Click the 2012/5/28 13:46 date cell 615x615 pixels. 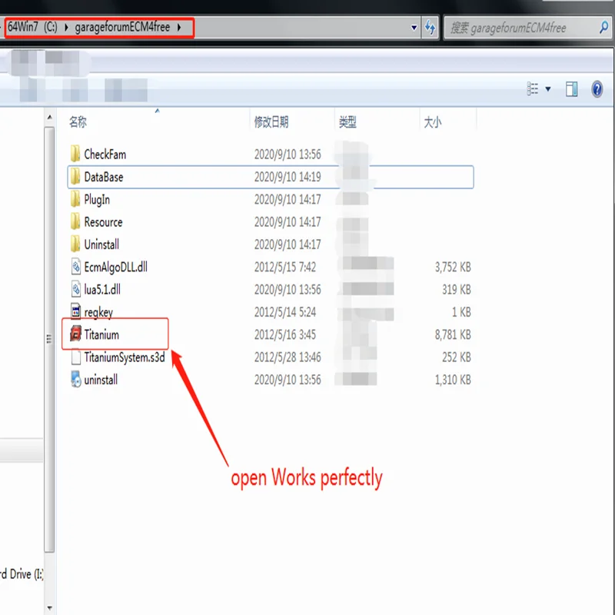(288, 357)
